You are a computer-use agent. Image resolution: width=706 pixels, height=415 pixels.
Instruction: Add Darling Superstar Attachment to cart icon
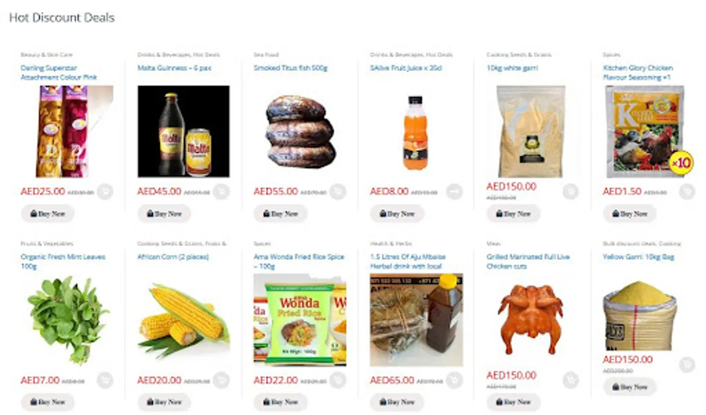105,191
